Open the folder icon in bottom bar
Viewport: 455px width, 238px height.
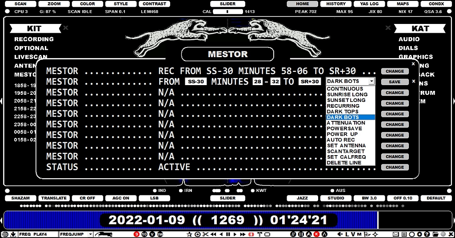click(435, 234)
